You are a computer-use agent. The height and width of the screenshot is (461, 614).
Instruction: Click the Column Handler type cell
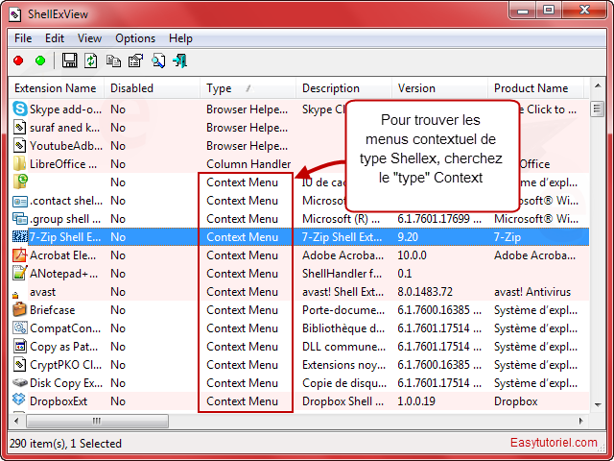click(248, 164)
